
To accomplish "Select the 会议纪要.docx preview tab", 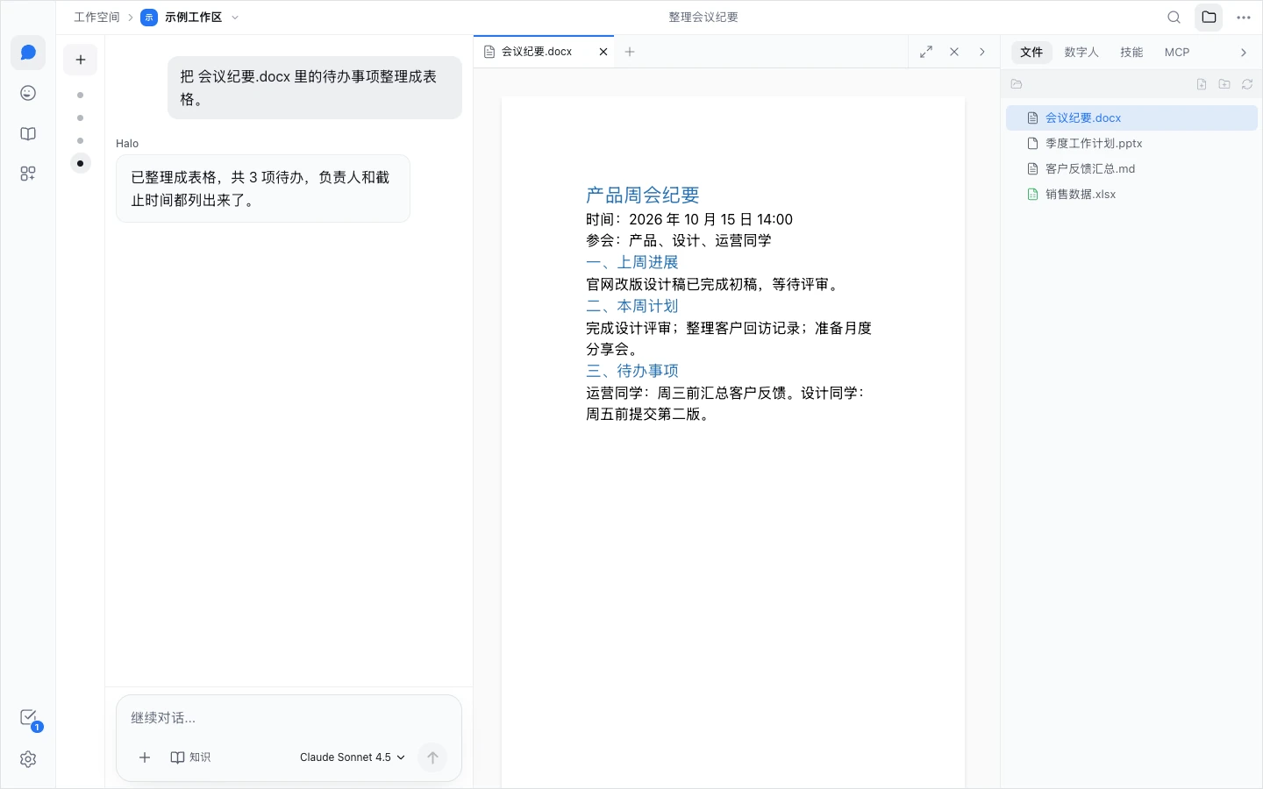I will pos(545,52).
